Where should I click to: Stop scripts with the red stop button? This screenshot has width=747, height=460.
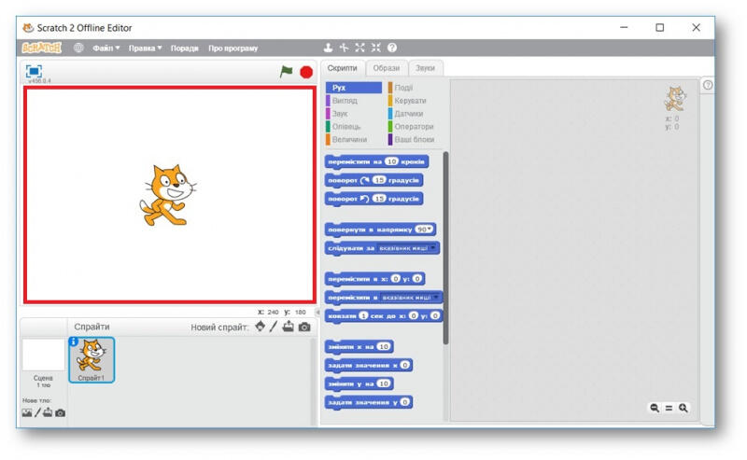[306, 72]
